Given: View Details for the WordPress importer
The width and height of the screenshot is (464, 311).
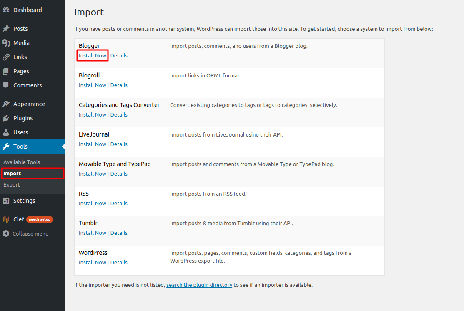Looking at the screenshot, I should click(119, 262).
